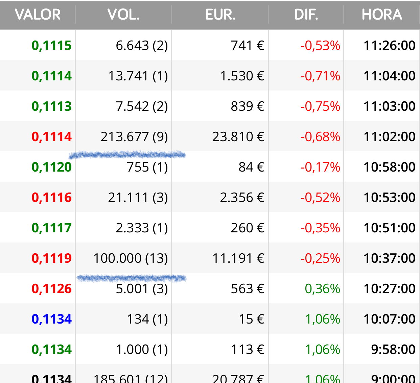
Task: Select the 11.191 € amount cell
Action: [238, 258]
